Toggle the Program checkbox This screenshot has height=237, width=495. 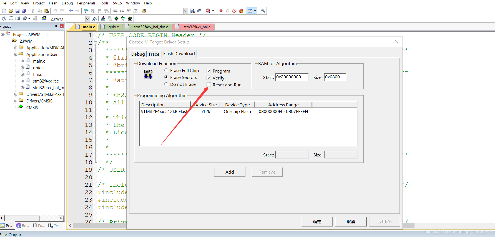208,71
